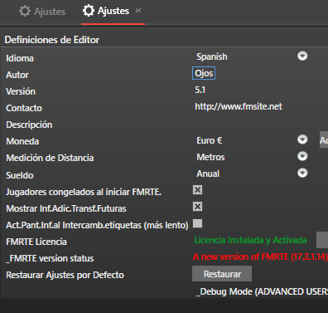Close the active Ajustes tab
The width and height of the screenshot is (328, 313).
coord(138,11)
